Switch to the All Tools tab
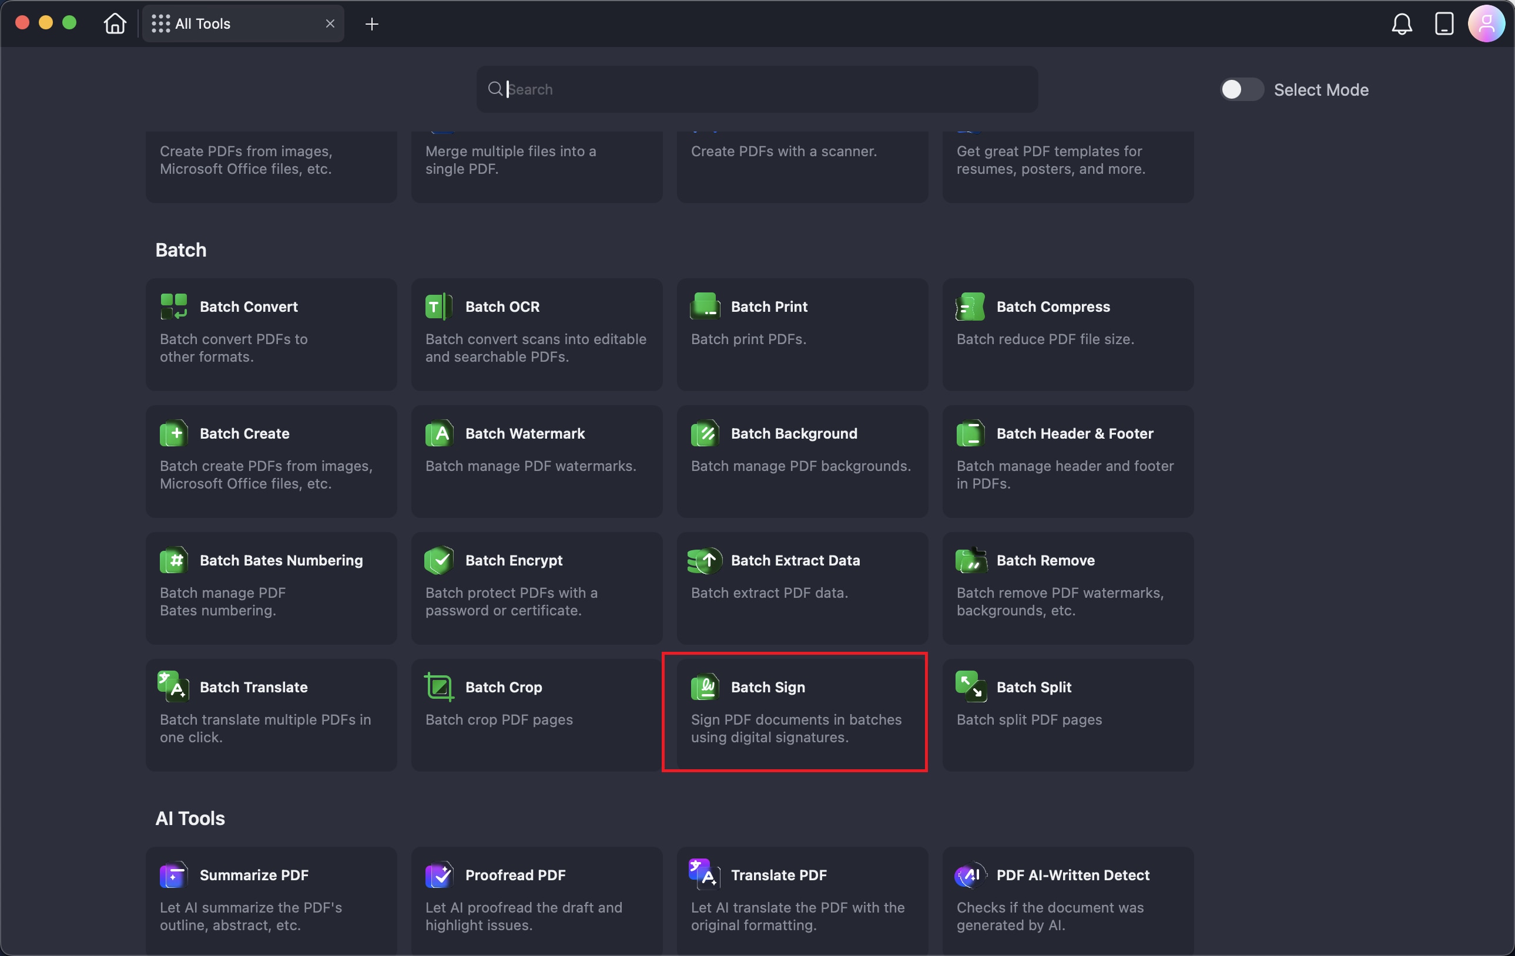Viewport: 1515px width, 956px height. (243, 24)
